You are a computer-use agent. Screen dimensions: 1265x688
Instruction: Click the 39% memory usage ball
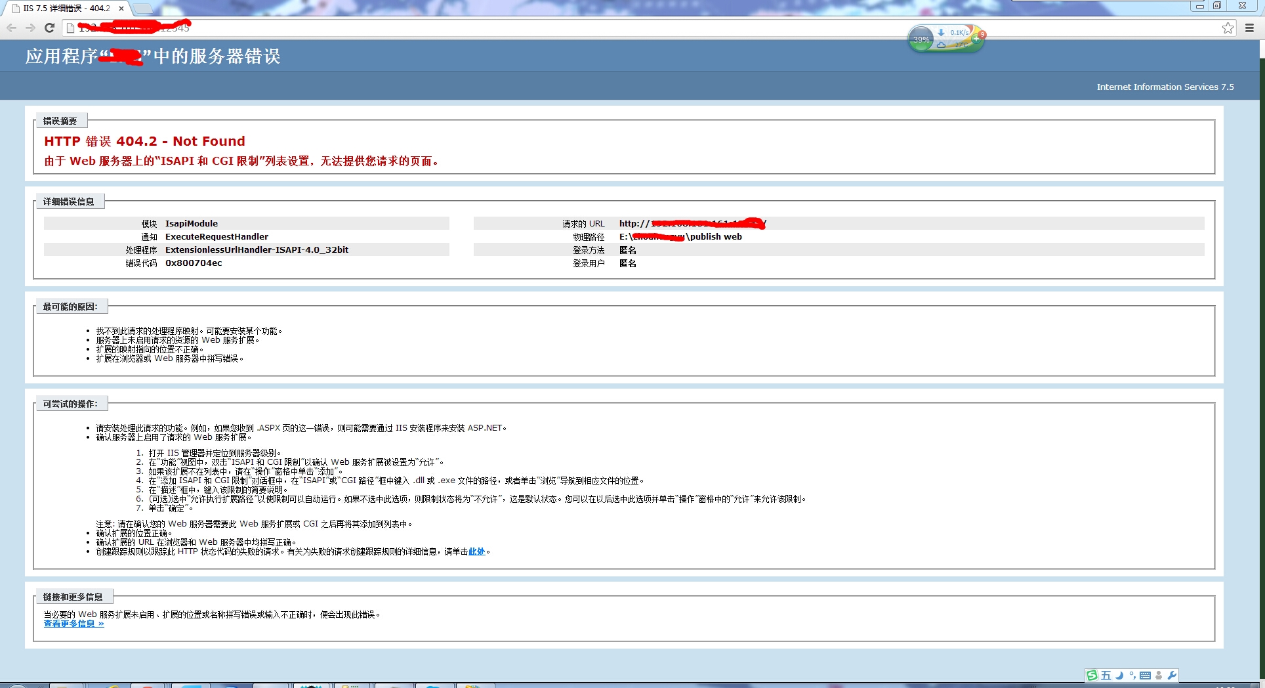[x=921, y=39]
